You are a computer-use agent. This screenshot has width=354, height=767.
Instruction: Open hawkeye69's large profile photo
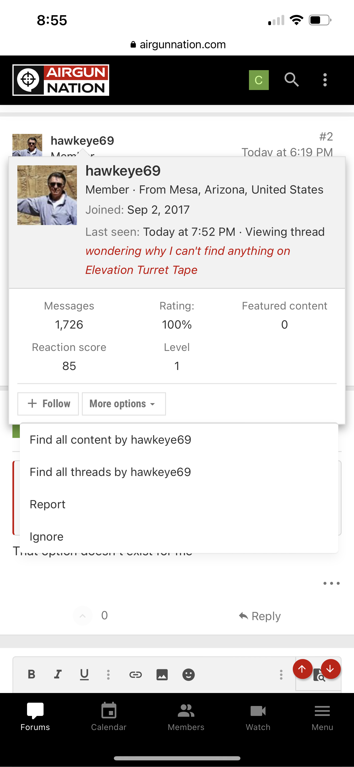(x=47, y=195)
